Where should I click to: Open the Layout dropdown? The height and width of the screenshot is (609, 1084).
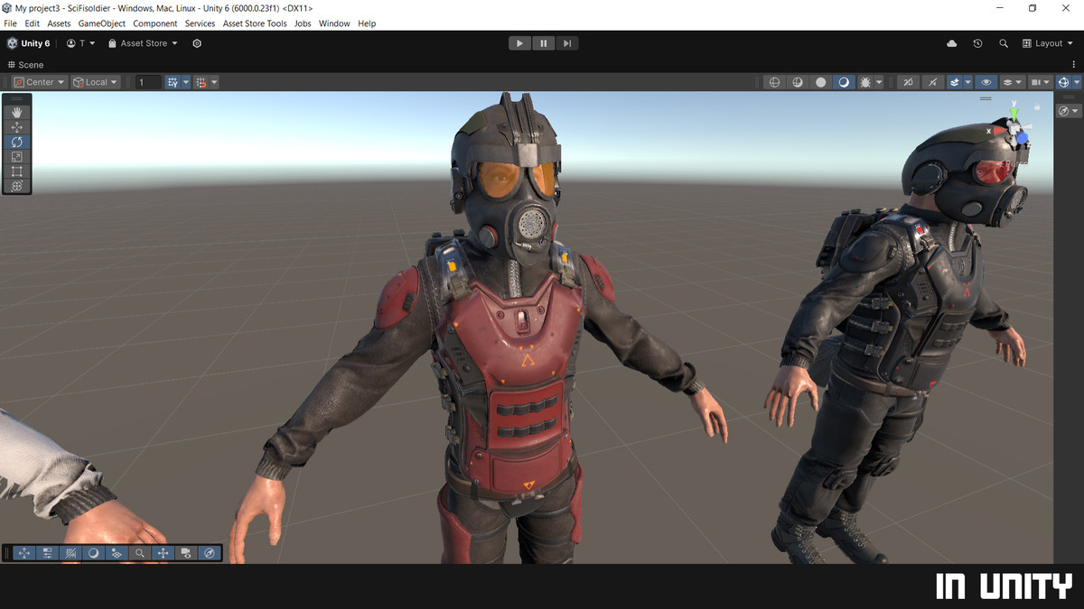[x=1049, y=43]
